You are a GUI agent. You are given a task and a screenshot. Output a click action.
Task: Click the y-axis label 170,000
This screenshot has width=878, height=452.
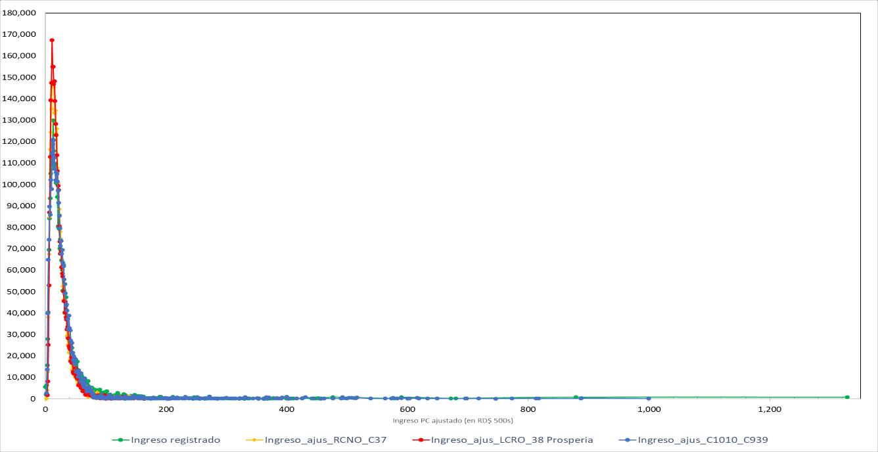[18, 34]
